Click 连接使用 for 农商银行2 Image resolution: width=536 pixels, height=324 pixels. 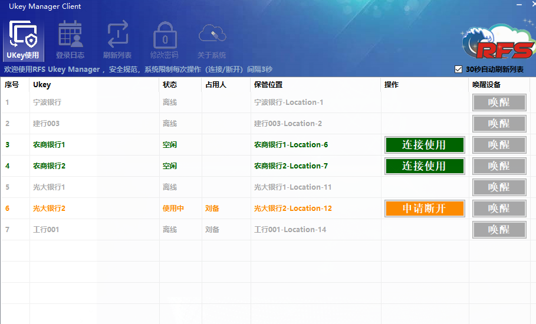coord(425,166)
